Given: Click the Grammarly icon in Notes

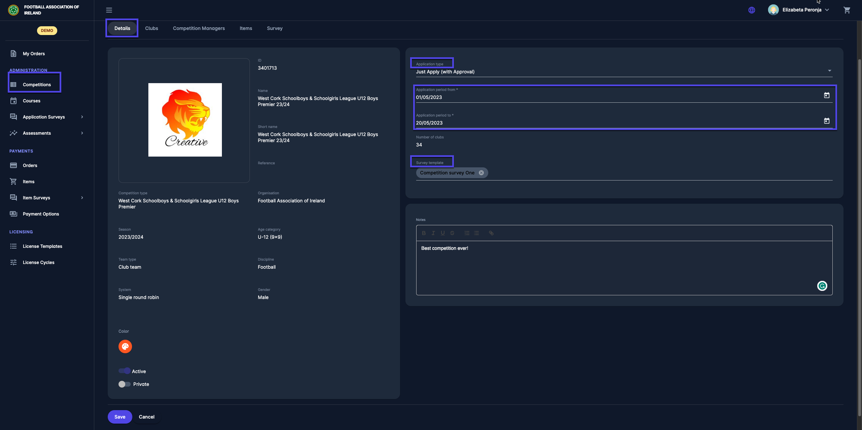Looking at the screenshot, I should (822, 286).
